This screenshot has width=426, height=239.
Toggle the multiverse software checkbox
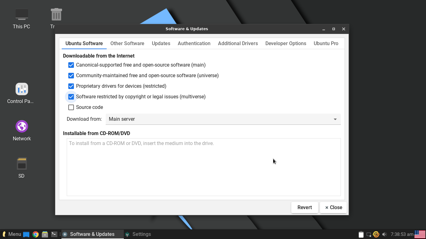(x=71, y=97)
